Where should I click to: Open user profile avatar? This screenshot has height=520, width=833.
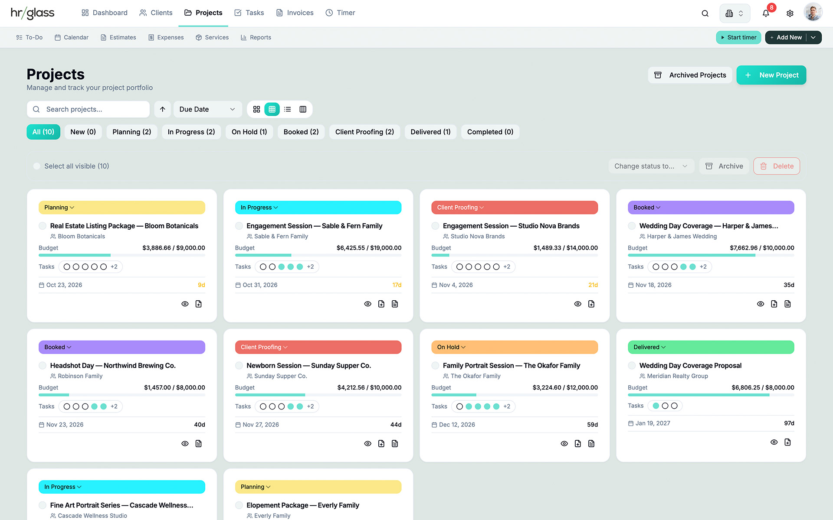(x=813, y=13)
